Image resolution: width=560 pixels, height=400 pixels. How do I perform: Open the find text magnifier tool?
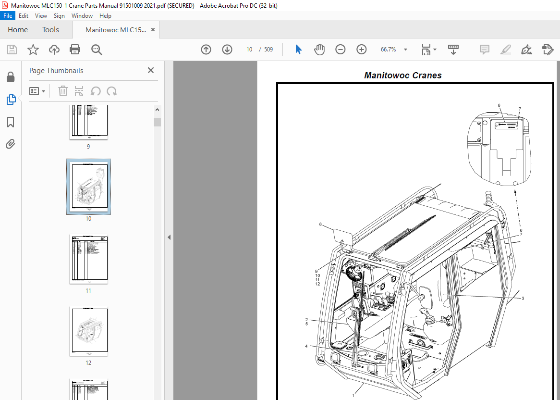point(97,50)
